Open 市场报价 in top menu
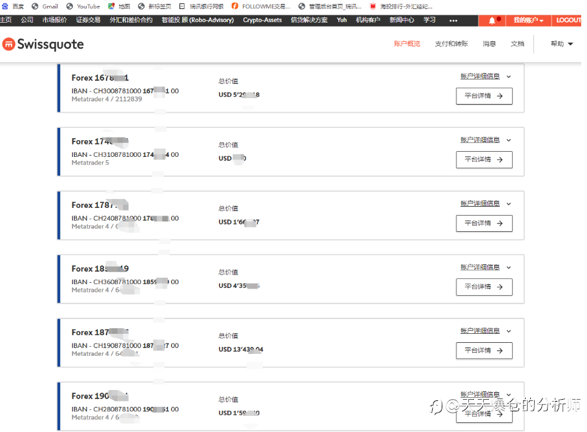 tap(55, 20)
